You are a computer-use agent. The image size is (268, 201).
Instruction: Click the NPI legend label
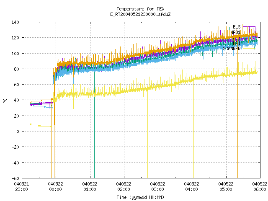[237, 43]
